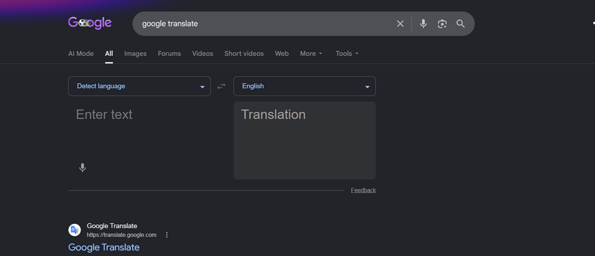Select the Web tab
Screen dimensions: 595x256
point(281,54)
